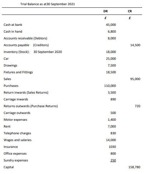Click the Wages and salaries amount 14,000
This screenshot has width=147, height=174.
click(x=111, y=140)
